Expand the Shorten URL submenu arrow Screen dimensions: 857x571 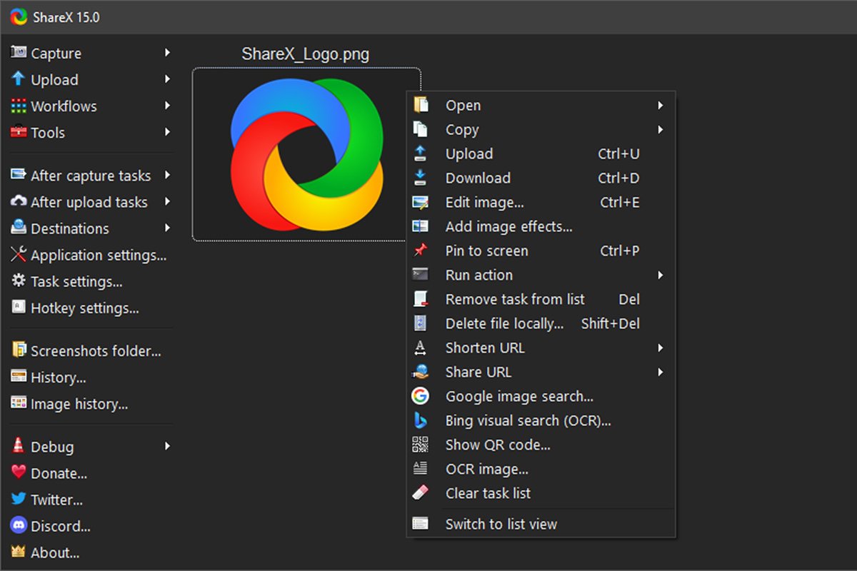pyautogui.click(x=661, y=348)
